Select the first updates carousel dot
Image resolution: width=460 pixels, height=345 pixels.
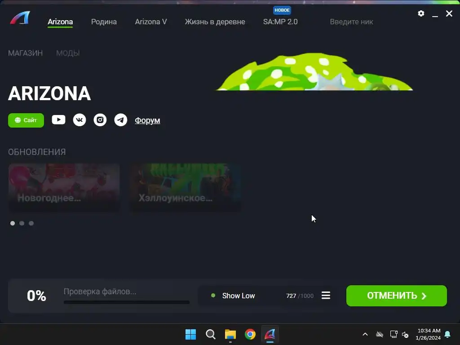point(13,223)
